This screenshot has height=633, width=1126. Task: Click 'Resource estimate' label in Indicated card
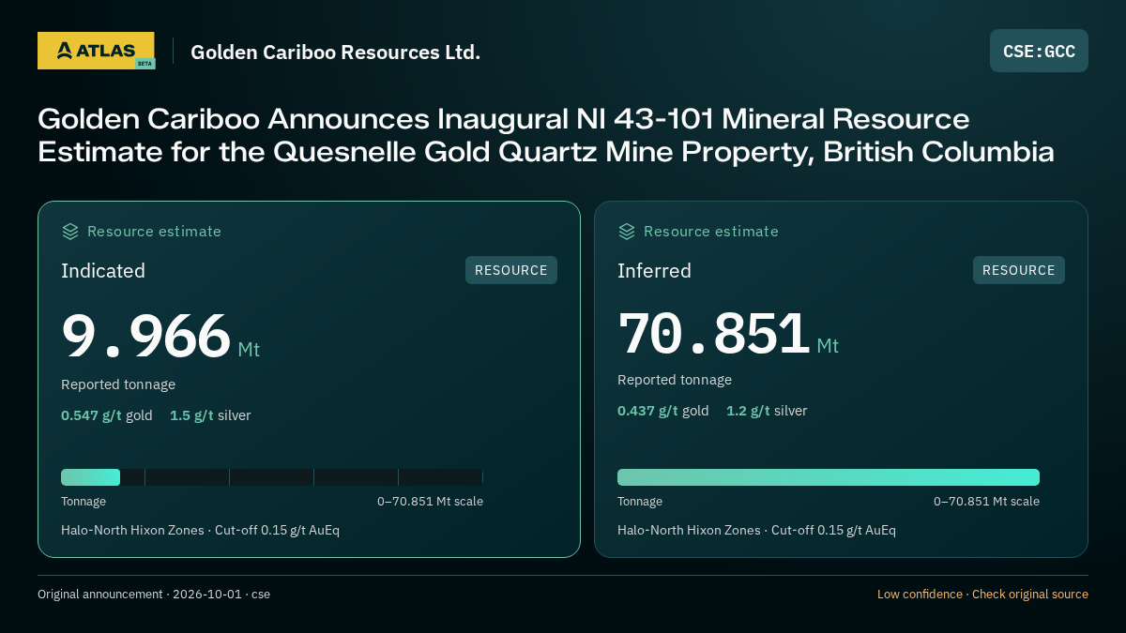click(x=154, y=232)
